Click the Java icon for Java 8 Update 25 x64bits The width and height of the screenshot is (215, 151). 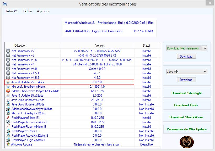click(x=8, y=82)
